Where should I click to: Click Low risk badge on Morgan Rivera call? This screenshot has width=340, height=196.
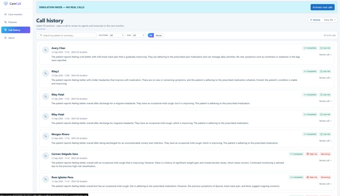pos(325,134)
